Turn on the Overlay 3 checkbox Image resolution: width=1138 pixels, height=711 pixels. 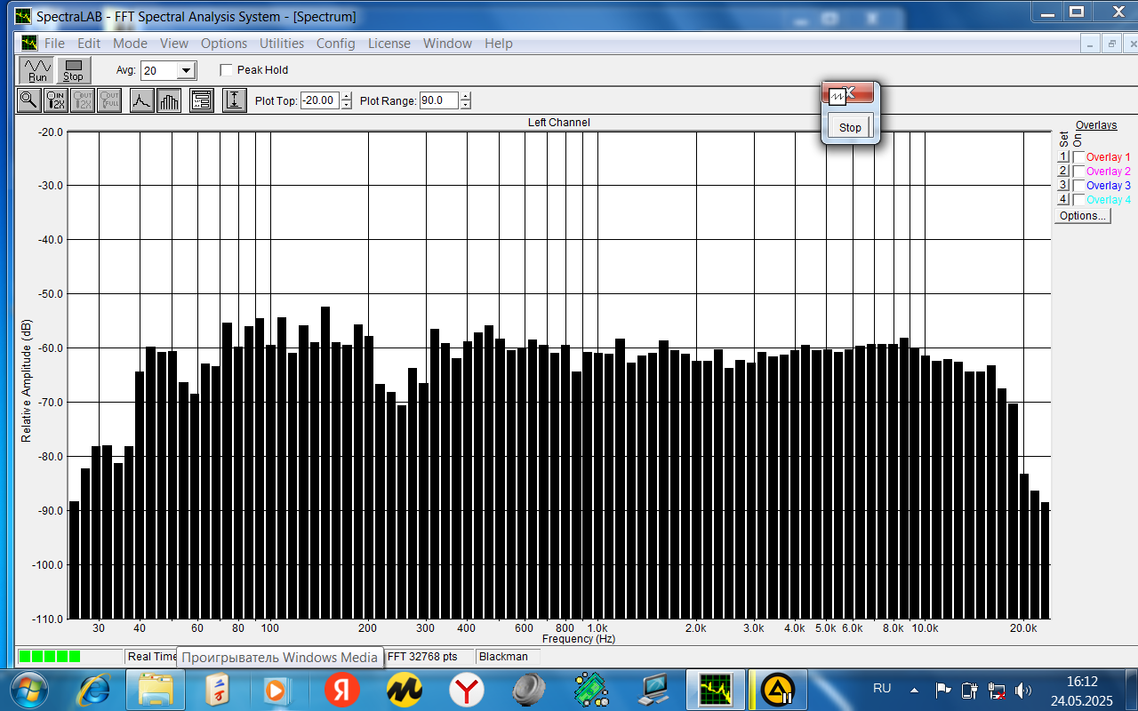(1078, 186)
